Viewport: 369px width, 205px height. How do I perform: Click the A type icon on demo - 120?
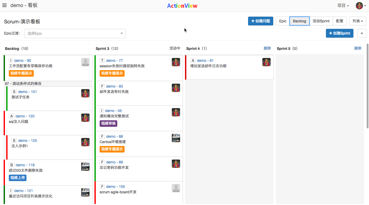(11, 116)
